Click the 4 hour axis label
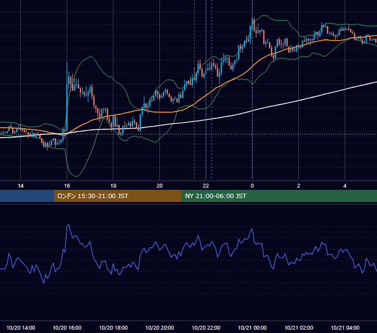The height and width of the screenshot is (333, 377). click(x=345, y=186)
